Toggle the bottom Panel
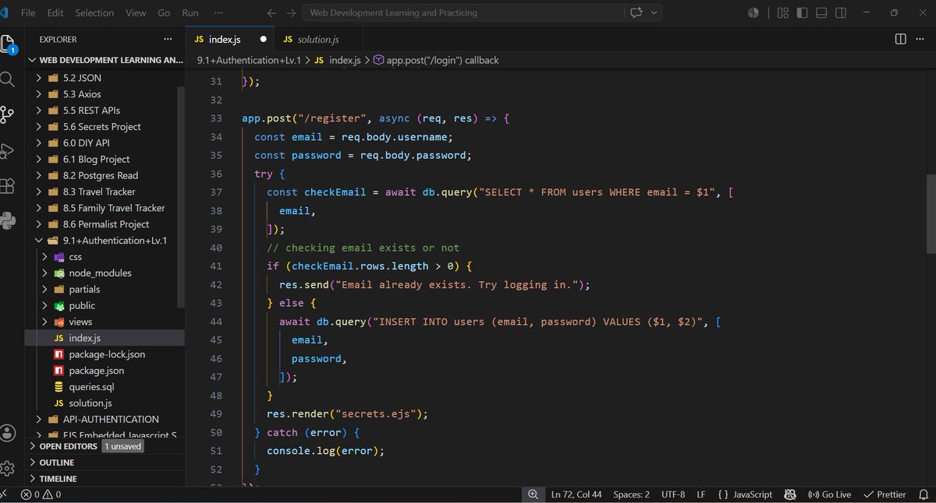 (x=821, y=12)
